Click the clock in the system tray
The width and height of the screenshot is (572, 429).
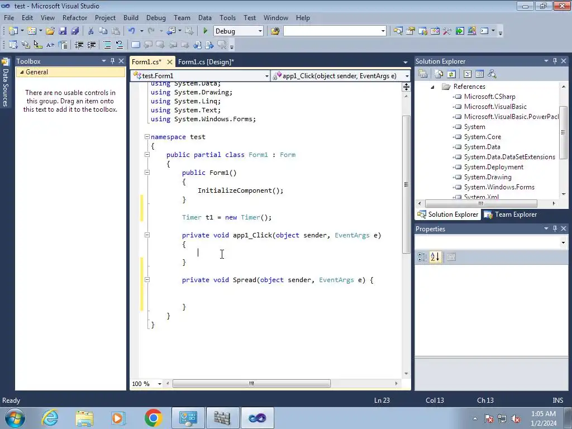click(543, 418)
